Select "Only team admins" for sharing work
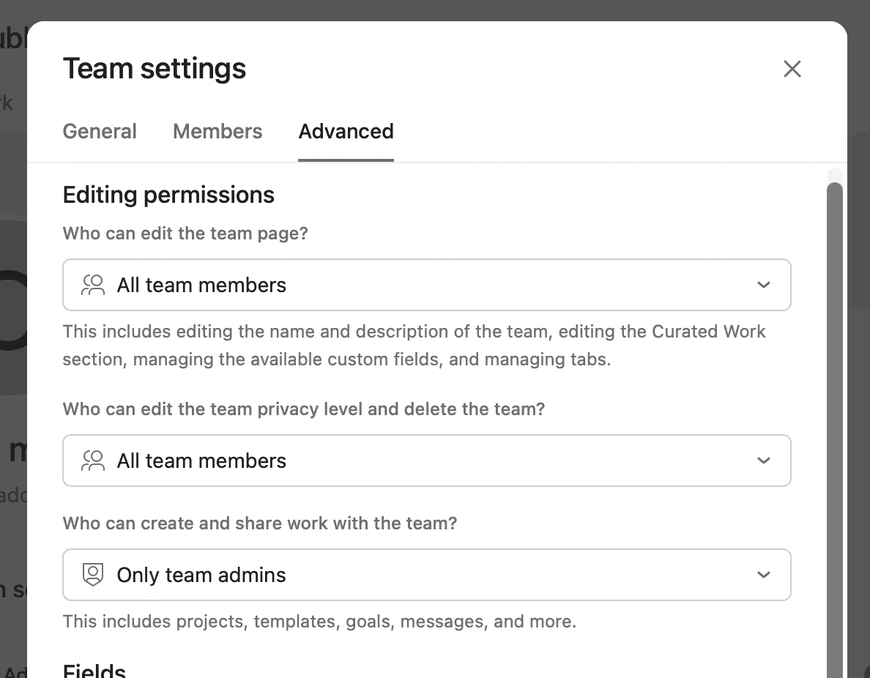 tap(201, 575)
